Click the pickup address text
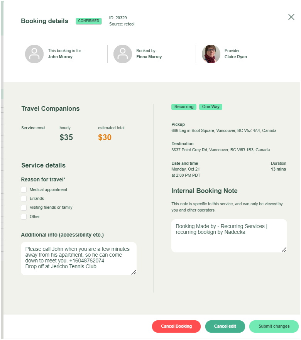 pos(224,131)
